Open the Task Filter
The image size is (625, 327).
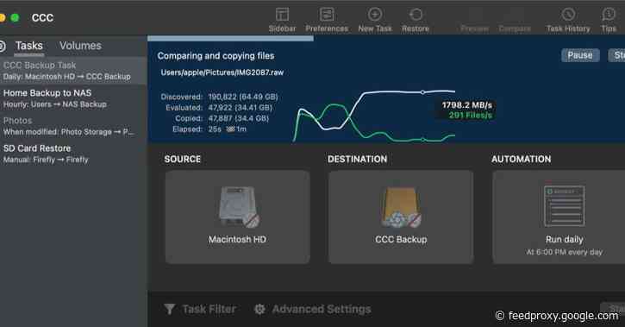(200, 309)
